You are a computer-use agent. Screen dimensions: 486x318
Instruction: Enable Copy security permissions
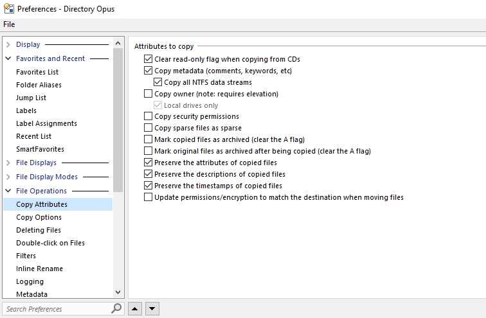tap(148, 116)
